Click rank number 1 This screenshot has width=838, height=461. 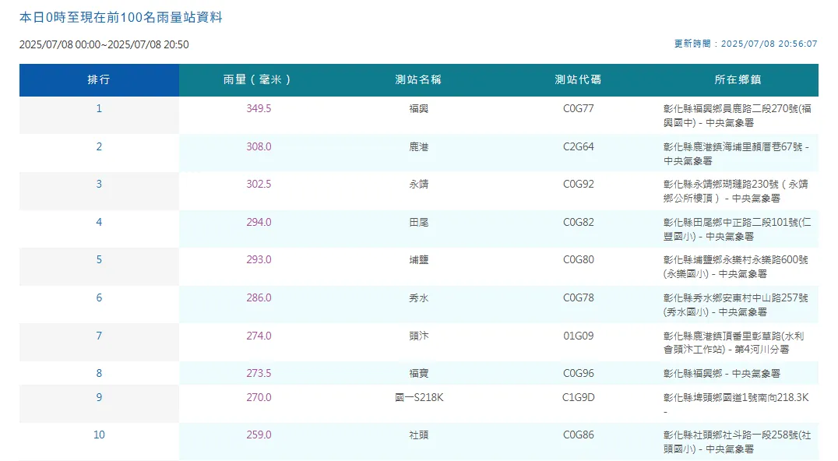(99, 109)
